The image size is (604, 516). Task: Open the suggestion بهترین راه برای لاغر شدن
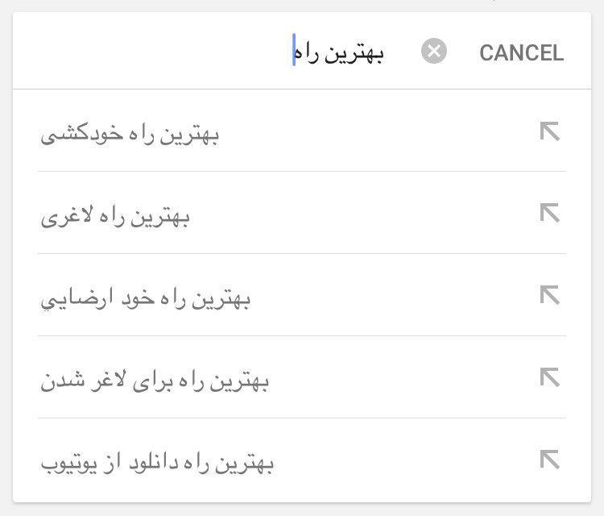155,381
